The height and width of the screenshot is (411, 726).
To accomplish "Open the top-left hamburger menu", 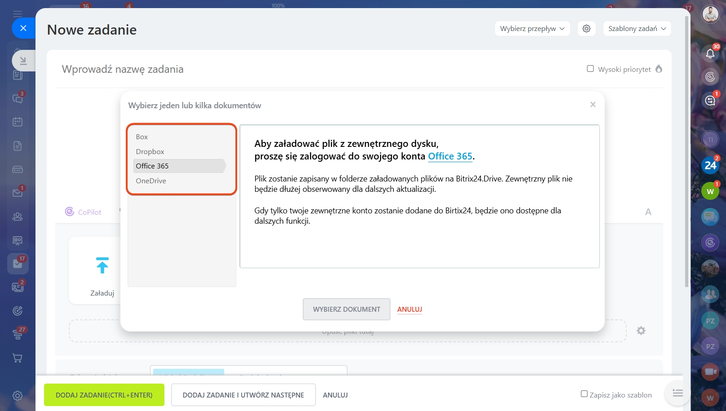I will point(18,13).
